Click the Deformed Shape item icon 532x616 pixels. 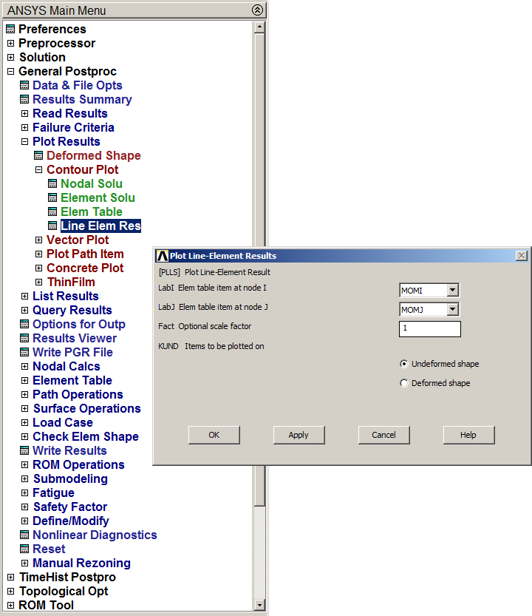tap(39, 156)
